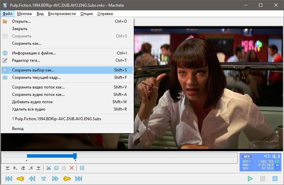Click the floppy disk Save selection toolbar icon
This screenshot has width=284, height=185.
click(82, 168)
